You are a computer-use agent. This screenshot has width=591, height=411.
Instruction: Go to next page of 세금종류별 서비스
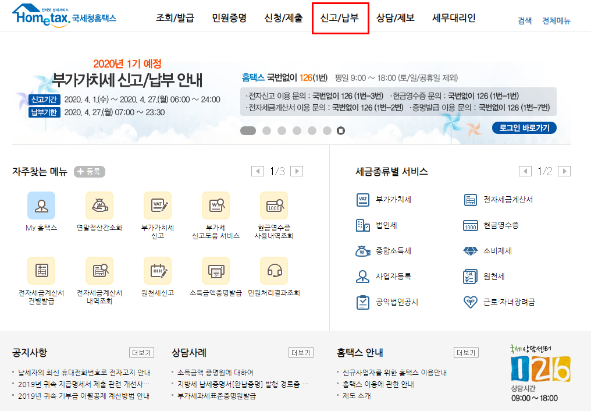point(564,171)
